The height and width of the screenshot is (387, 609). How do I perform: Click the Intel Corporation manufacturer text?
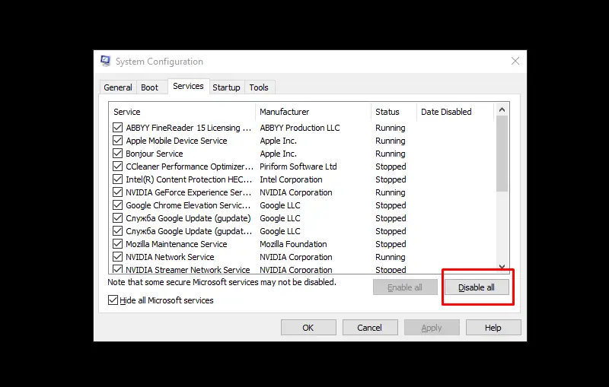291,179
